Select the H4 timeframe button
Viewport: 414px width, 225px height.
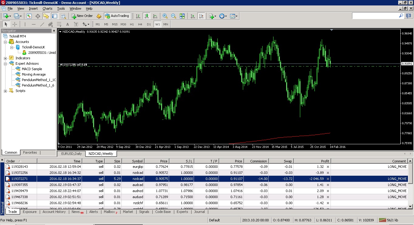coord(140,24)
